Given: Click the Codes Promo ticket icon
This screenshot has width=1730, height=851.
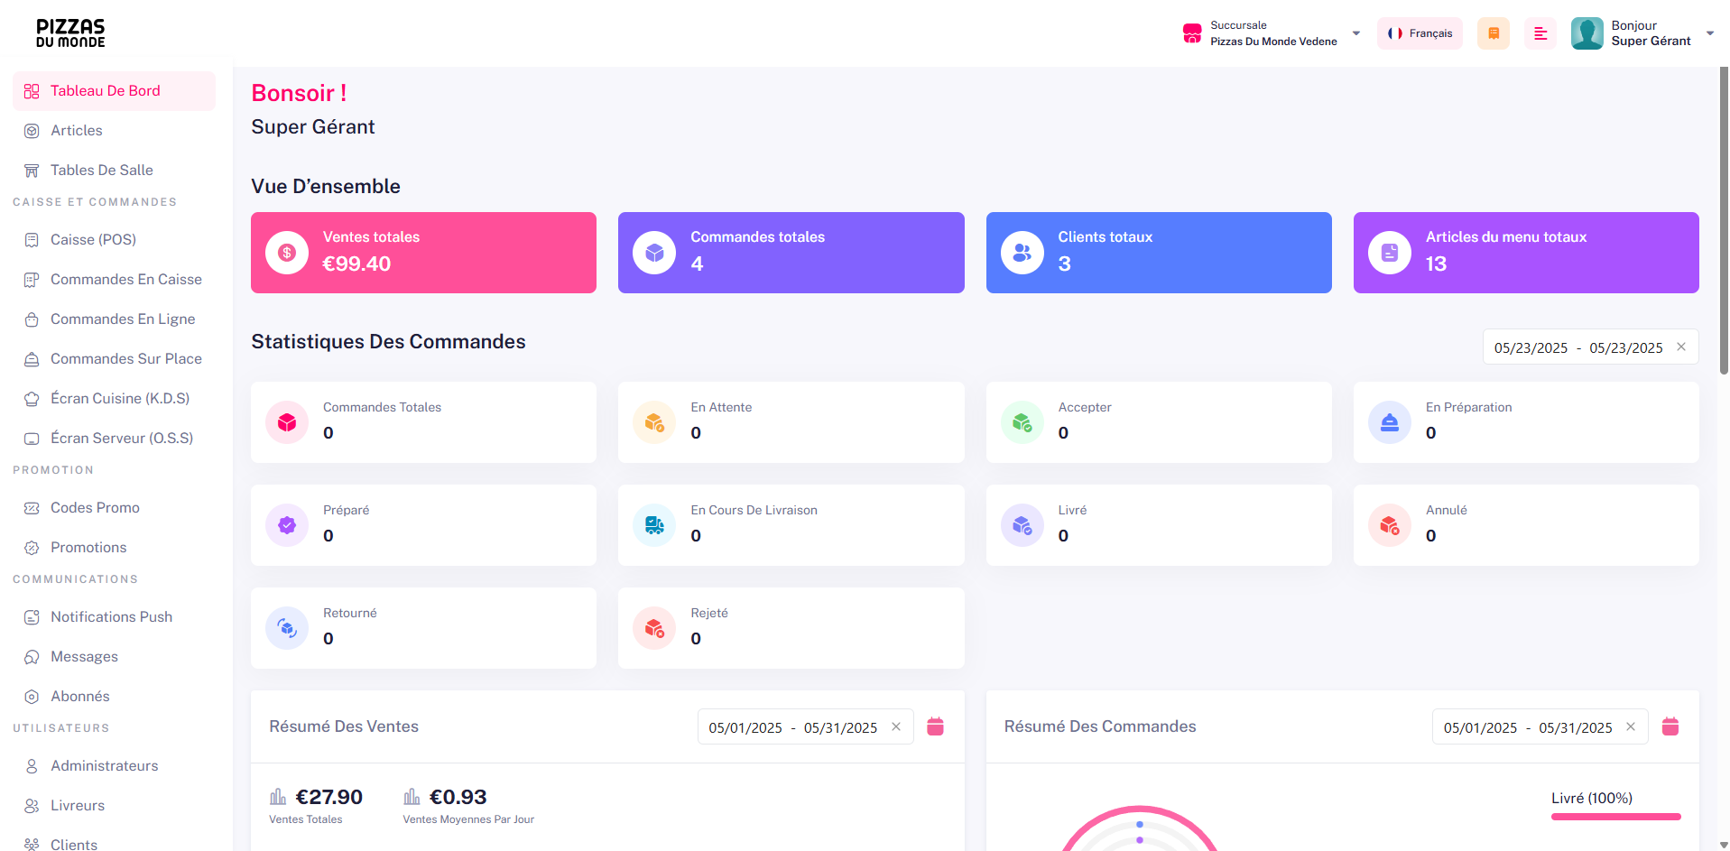Looking at the screenshot, I should coord(32,508).
